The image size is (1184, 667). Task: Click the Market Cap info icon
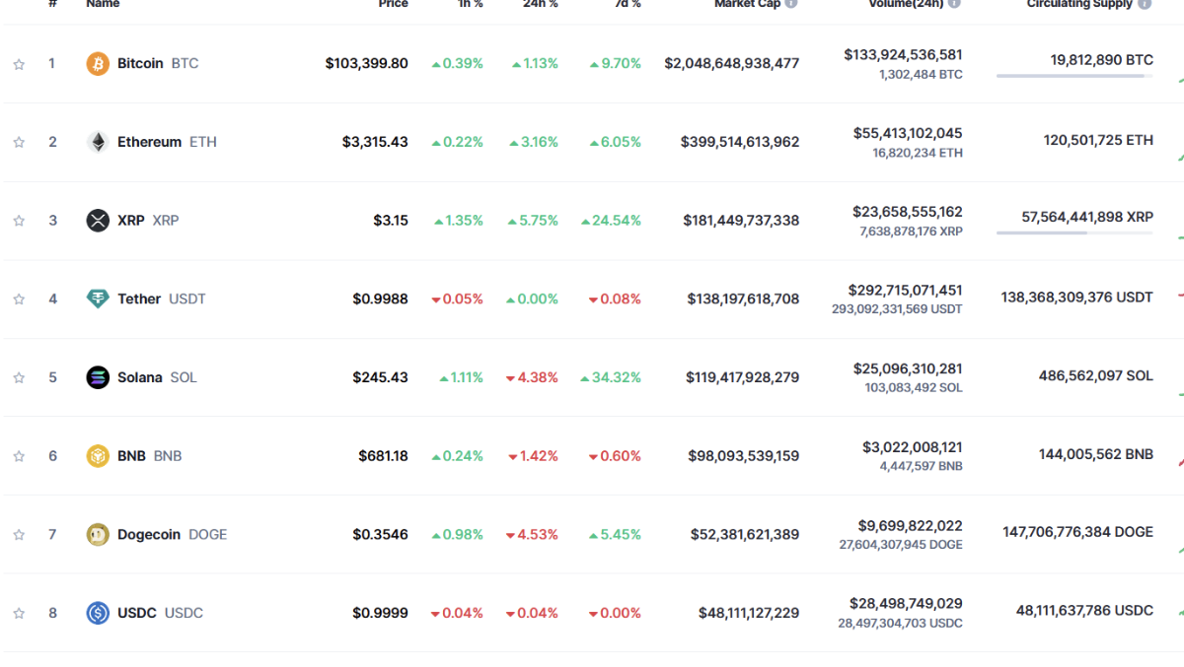click(x=791, y=4)
